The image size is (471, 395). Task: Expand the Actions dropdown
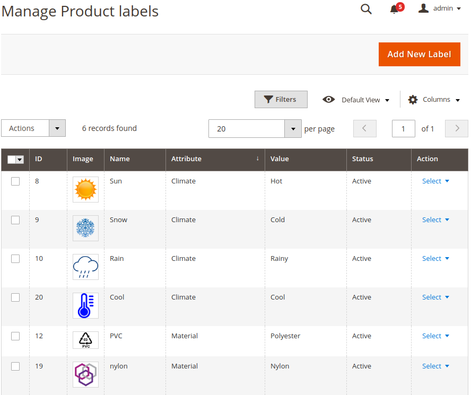click(x=57, y=128)
